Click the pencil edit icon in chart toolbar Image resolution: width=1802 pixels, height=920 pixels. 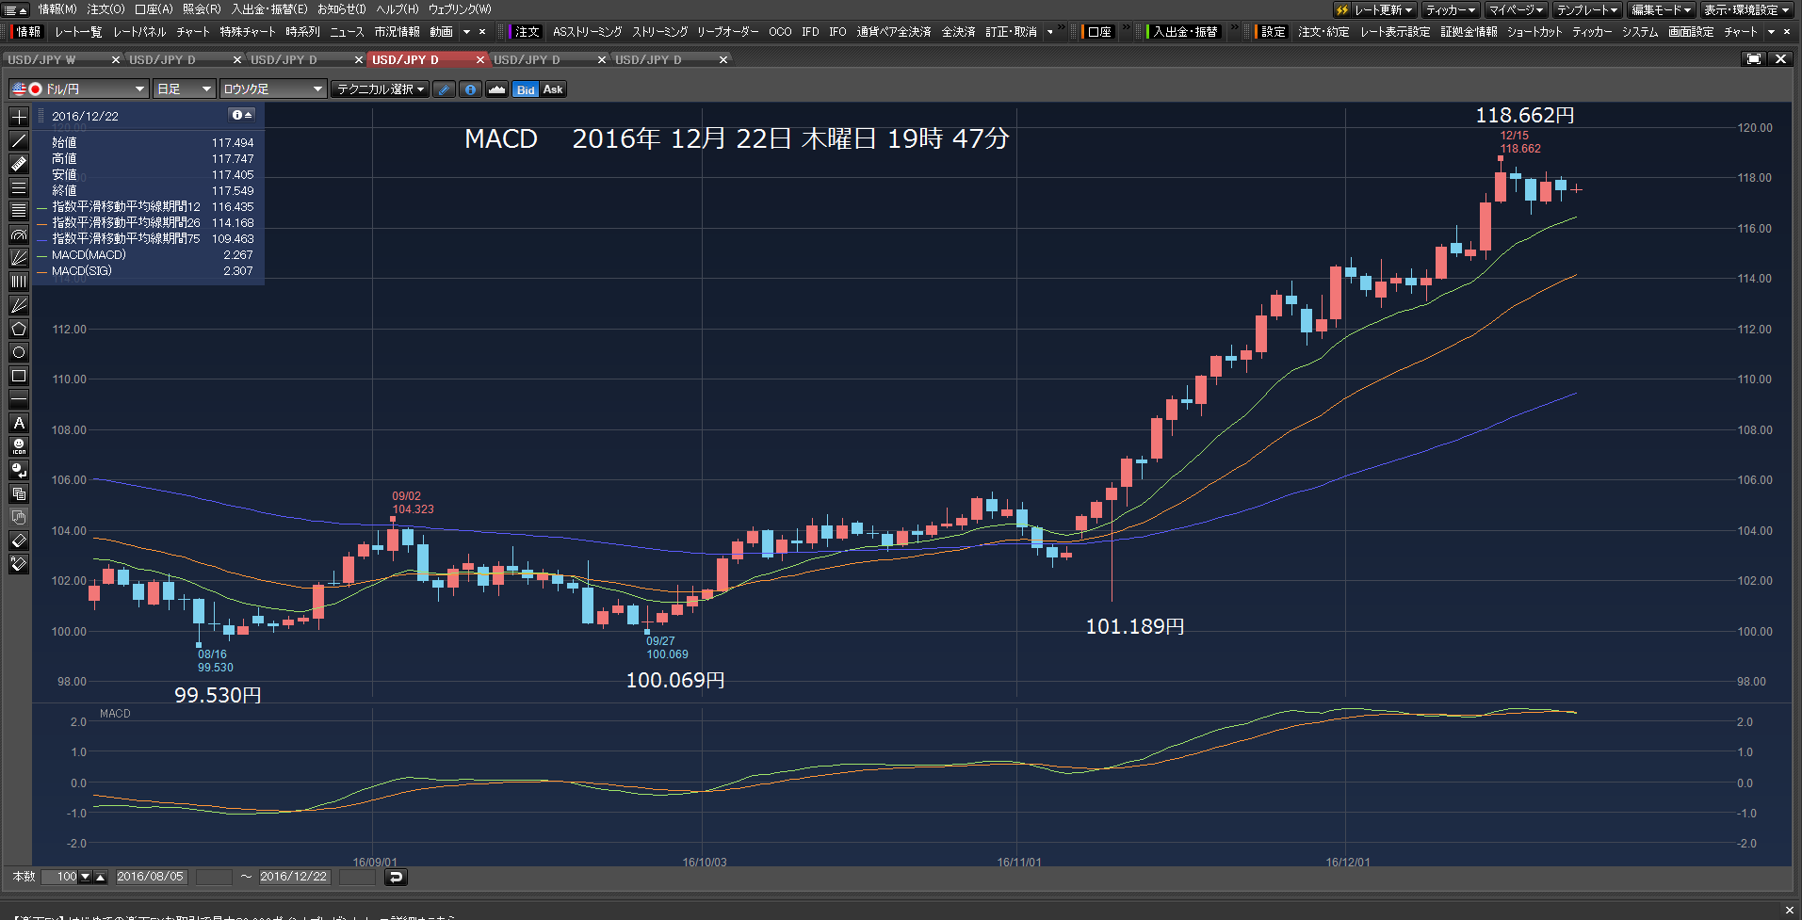pos(445,89)
